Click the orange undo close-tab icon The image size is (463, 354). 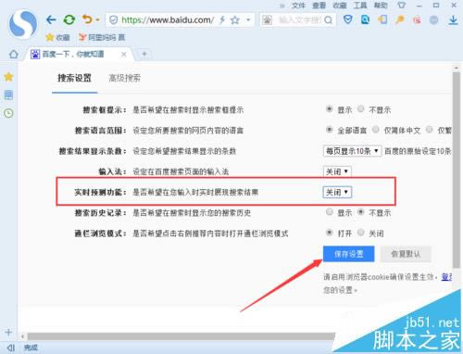click(87, 19)
